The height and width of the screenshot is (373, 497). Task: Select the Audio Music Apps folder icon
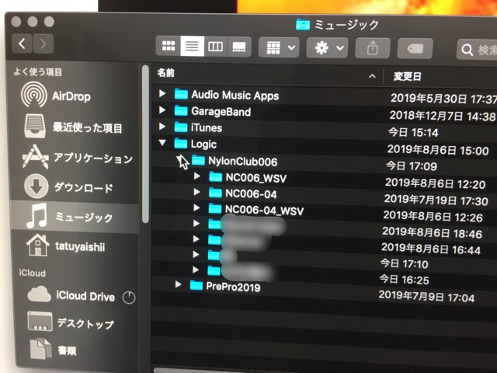coord(181,94)
